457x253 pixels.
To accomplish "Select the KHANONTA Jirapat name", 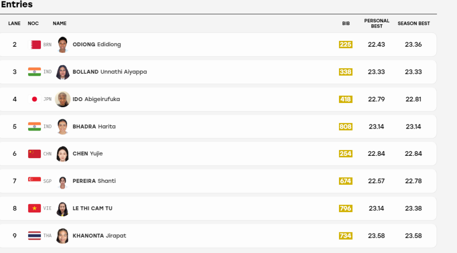I will [x=99, y=236].
